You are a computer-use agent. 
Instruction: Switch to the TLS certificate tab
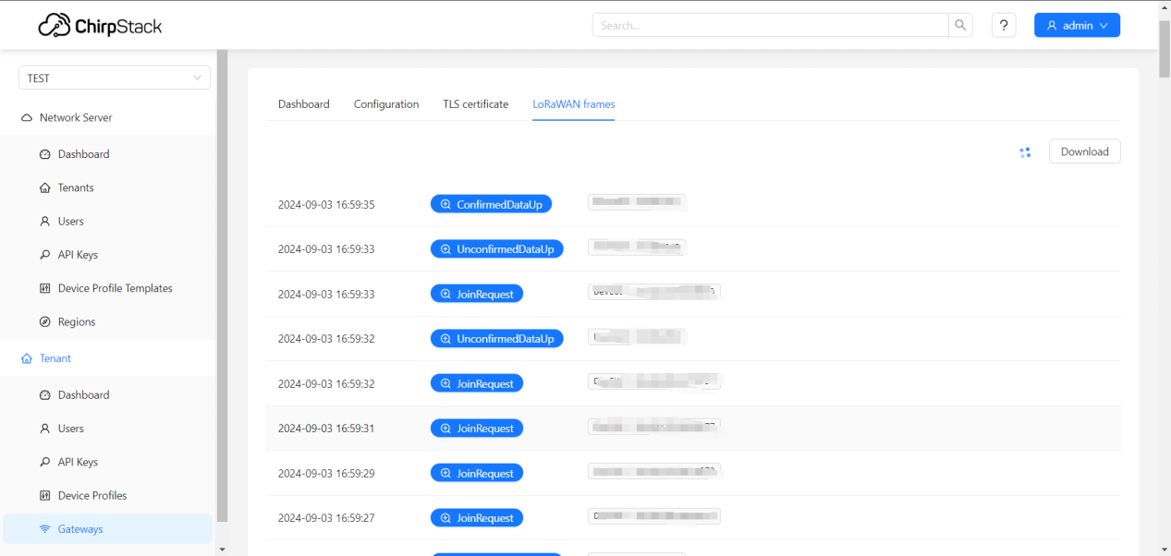coord(475,104)
